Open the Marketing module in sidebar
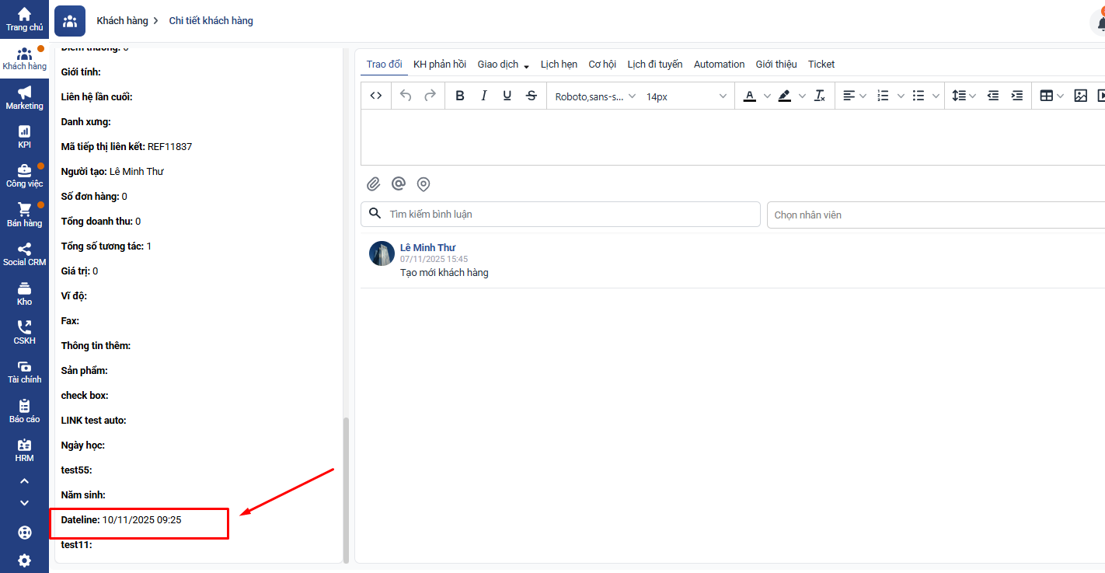This screenshot has height=573, width=1105. [x=24, y=98]
